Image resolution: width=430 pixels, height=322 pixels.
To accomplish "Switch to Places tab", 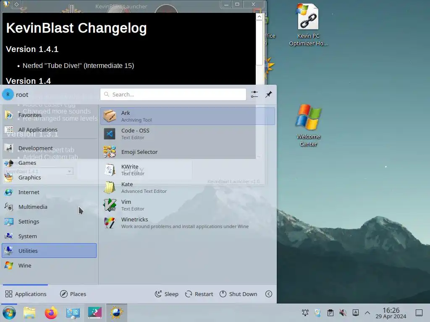I will [x=73, y=294].
